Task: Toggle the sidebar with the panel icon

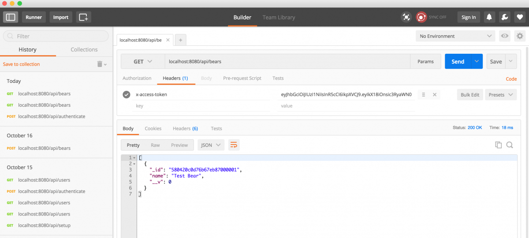Action: pos(11,17)
